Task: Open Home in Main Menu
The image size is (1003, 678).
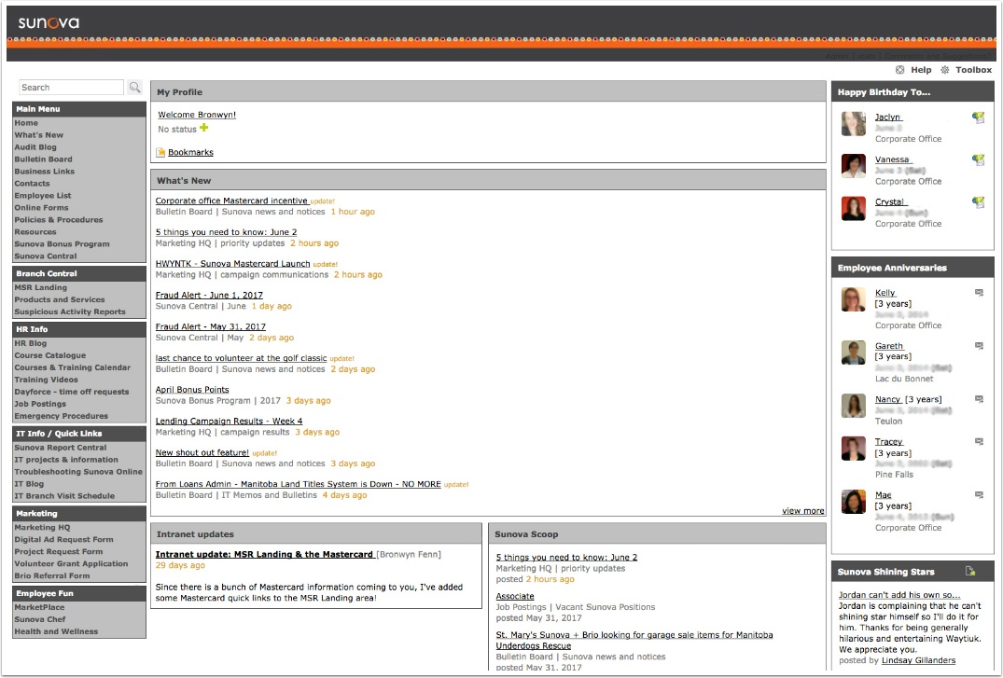Action: (x=26, y=123)
